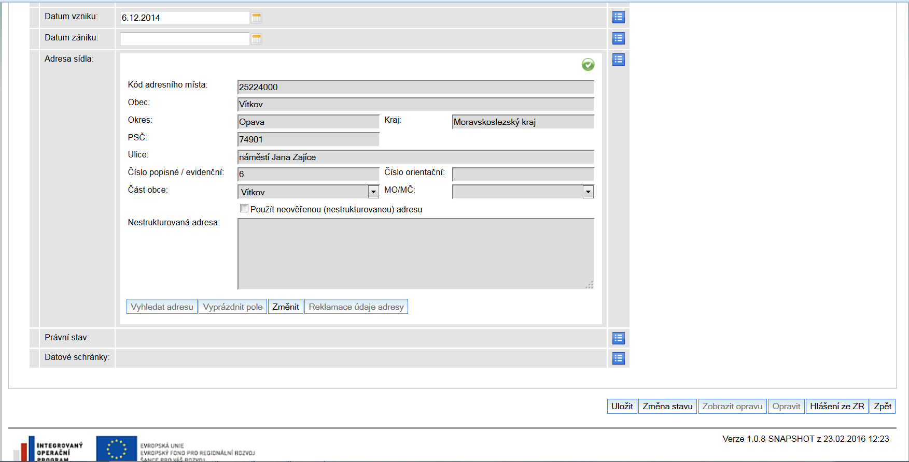
Task: Grab the text area resize handle
Action: point(590,284)
